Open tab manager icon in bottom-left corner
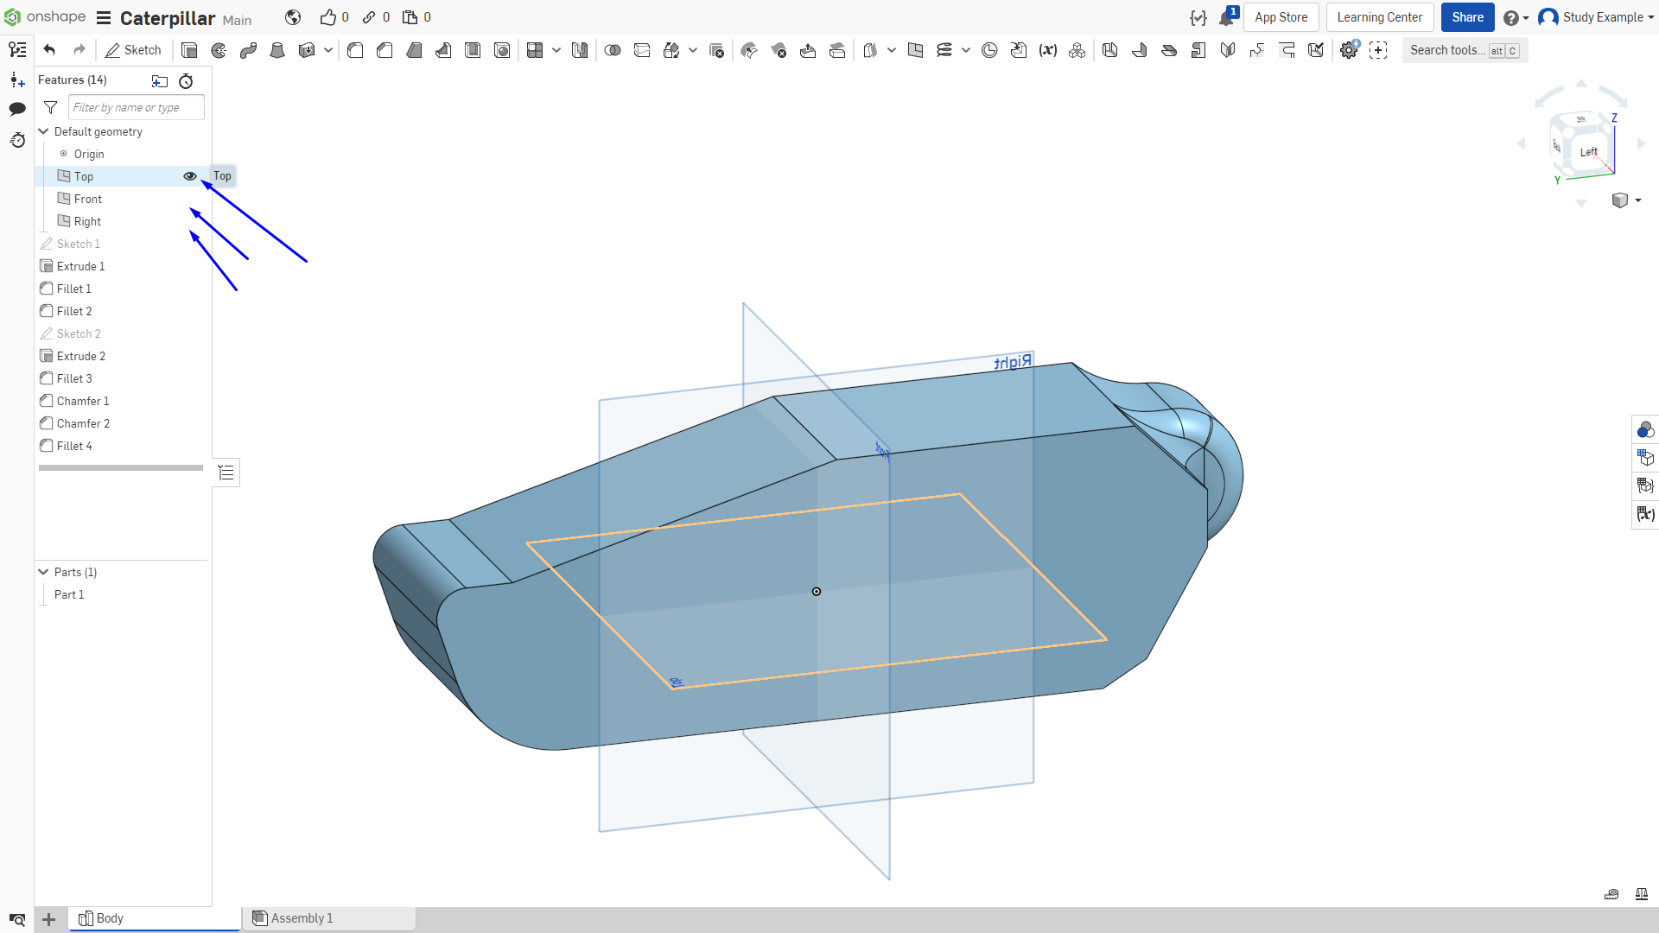Image resolution: width=1659 pixels, height=933 pixels. (17, 919)
